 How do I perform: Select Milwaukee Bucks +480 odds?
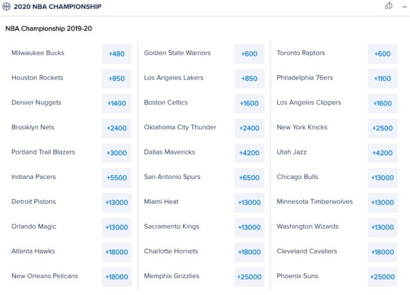pos(117,54)
